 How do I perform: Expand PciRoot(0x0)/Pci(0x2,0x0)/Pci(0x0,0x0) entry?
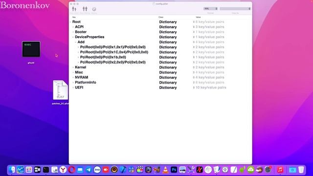coord(78,62)
